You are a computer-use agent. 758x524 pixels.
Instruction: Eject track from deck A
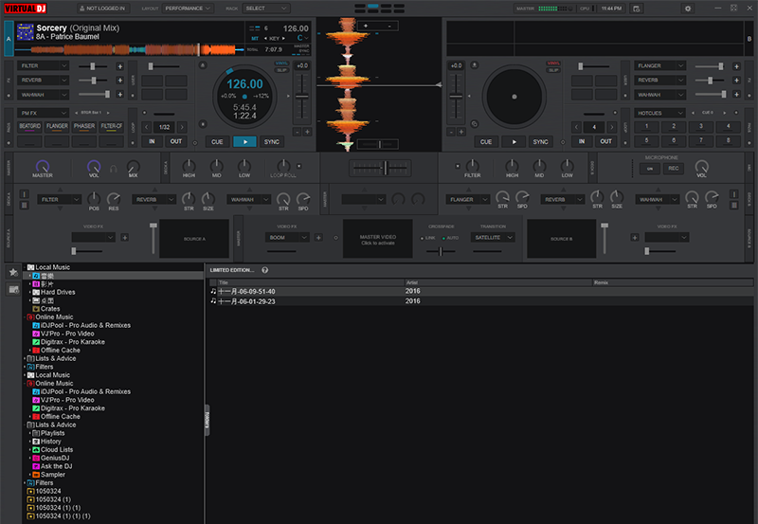pyautogui.click(x=203, y=65)
